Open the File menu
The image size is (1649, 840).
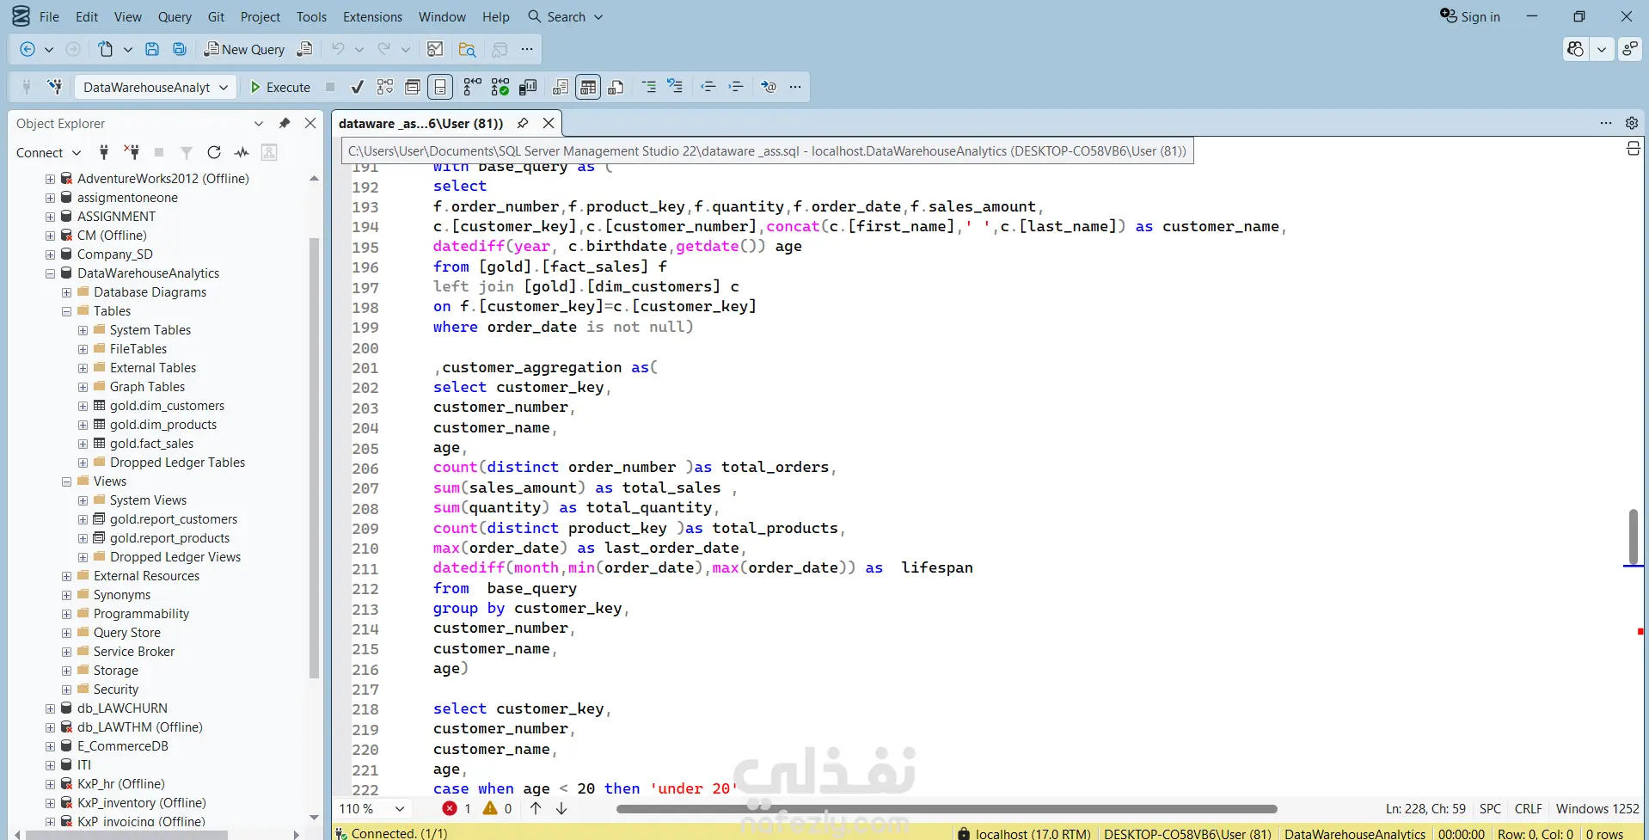pyautogui.click(x=49, y=16)
